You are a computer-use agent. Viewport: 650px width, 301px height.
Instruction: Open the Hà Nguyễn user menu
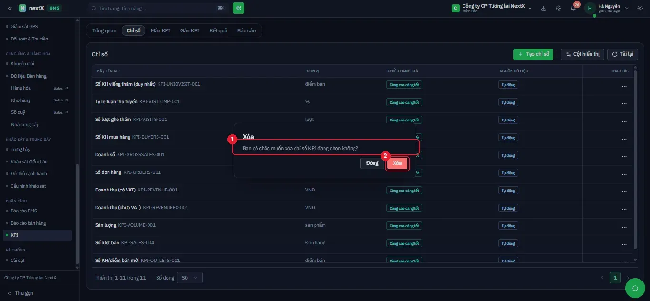[607, 8]
